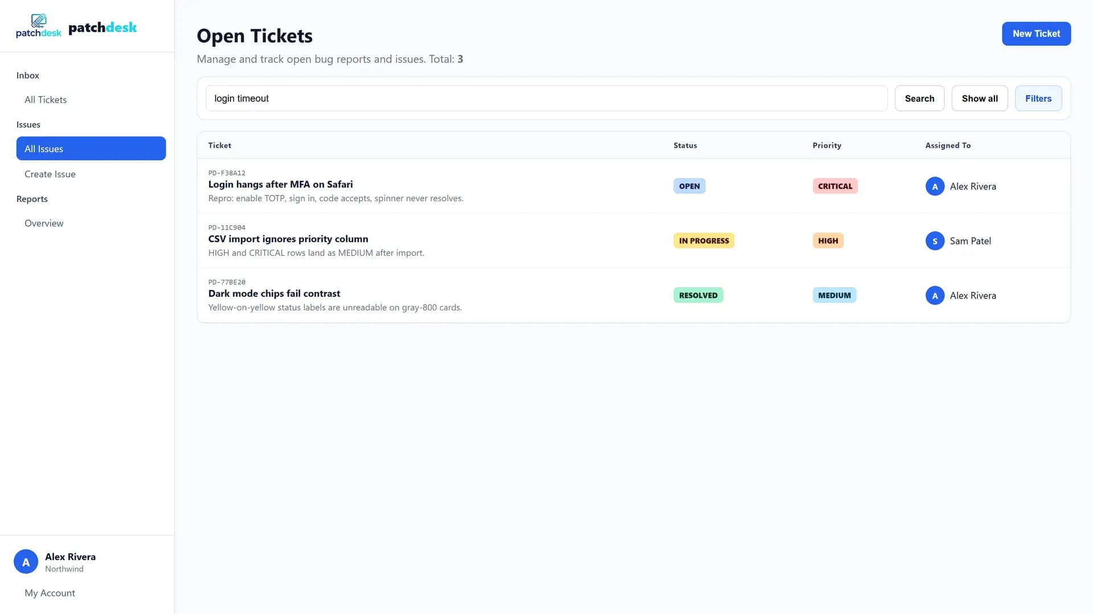Click the New Ticket button

tap(1036, 34)
